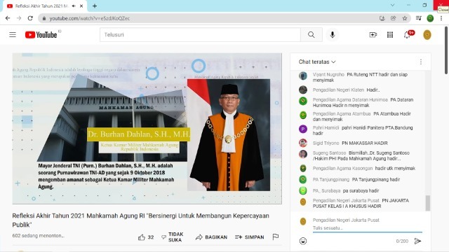449x252 pixels.
Task: Go forward in browser history
Action: point(19,18)
